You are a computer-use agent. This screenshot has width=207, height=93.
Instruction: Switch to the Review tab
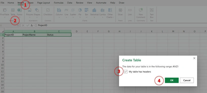coord(80,3)
